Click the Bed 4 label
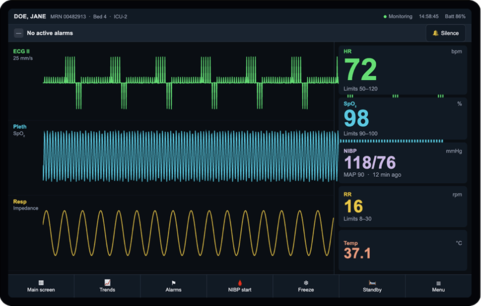The height and width of the screenshot is (306, 481). [x=100, y=16]
